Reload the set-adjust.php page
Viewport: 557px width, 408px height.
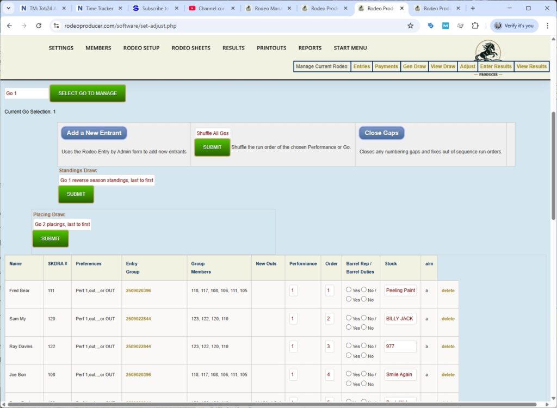[x=38, y=26]
